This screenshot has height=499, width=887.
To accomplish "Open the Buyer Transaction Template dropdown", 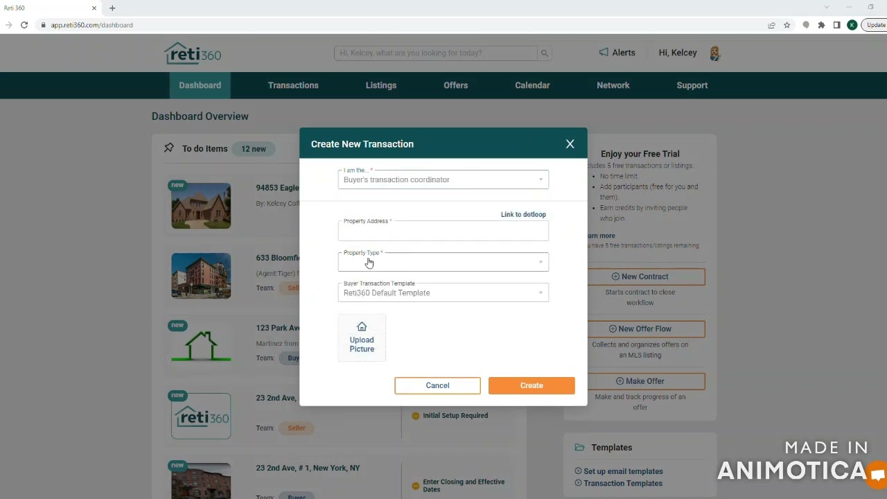I will click(x=443, y=292).
